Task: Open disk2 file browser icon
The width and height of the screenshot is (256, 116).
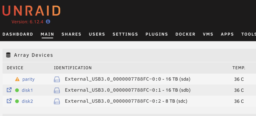Action: click(9, 101)
